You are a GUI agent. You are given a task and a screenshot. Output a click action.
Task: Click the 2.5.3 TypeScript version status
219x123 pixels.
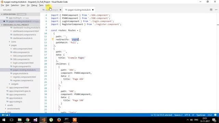(209, 115)
